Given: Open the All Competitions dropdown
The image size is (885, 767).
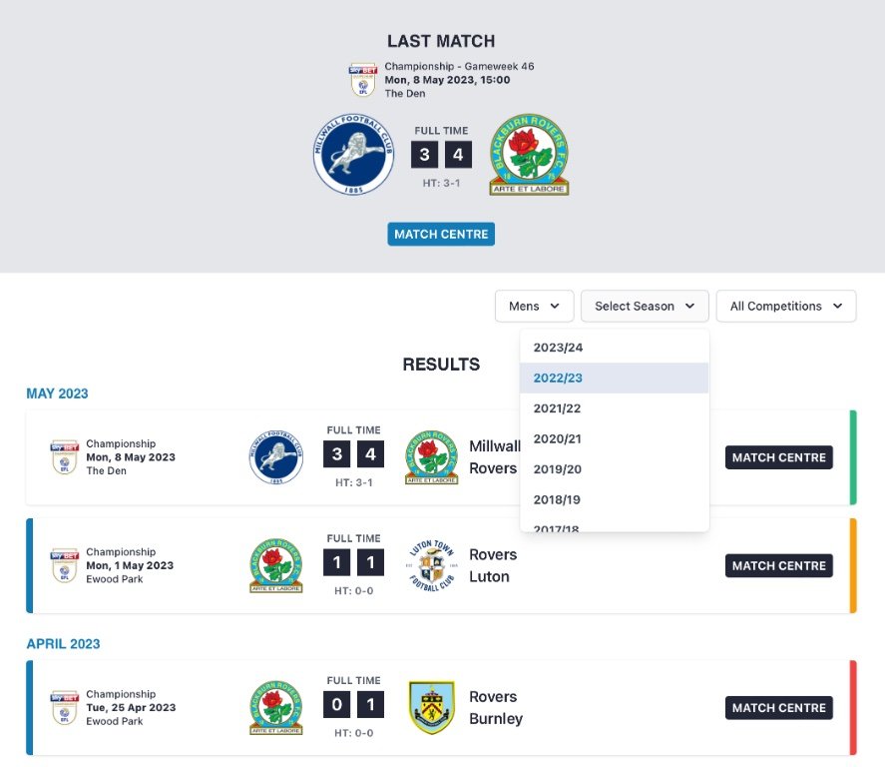Looking at the screenshot, I should [x=786, y=307].
